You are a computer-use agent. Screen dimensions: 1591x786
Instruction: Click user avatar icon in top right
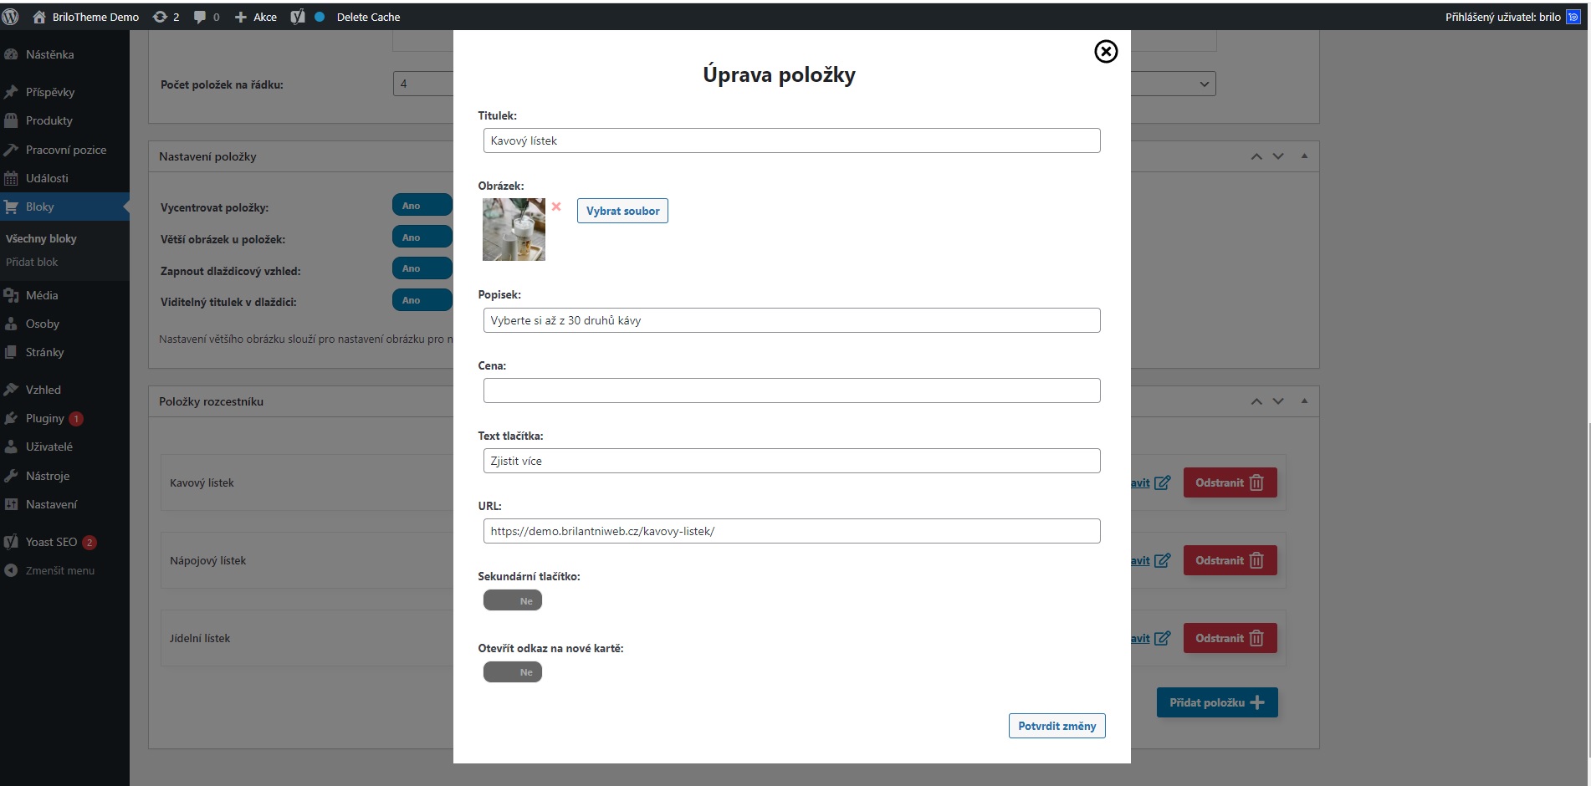click(x=1573, y=17)
